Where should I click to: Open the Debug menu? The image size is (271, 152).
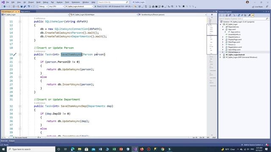45,2
